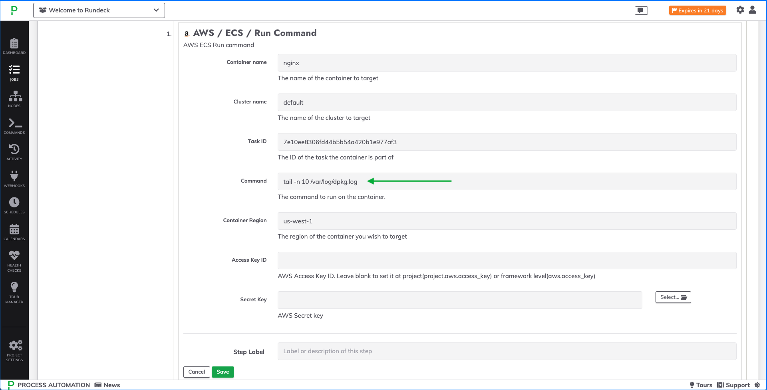
Task: Click the theme toggle icon in footer
Action: pos(757,385)
